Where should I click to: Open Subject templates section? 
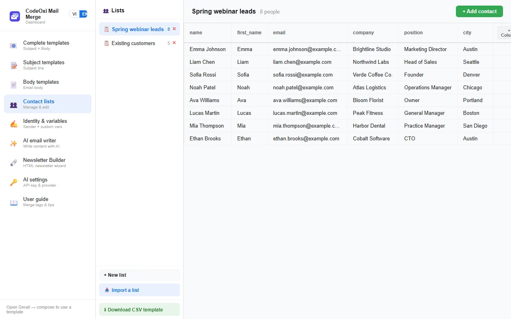pyautogui.click(x=48, y=65)
